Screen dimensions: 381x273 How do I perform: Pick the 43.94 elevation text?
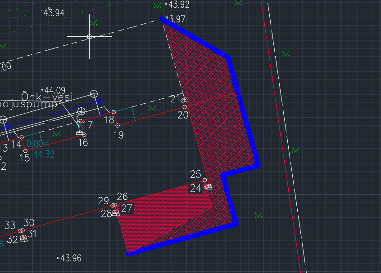click(x=54, y=13)
